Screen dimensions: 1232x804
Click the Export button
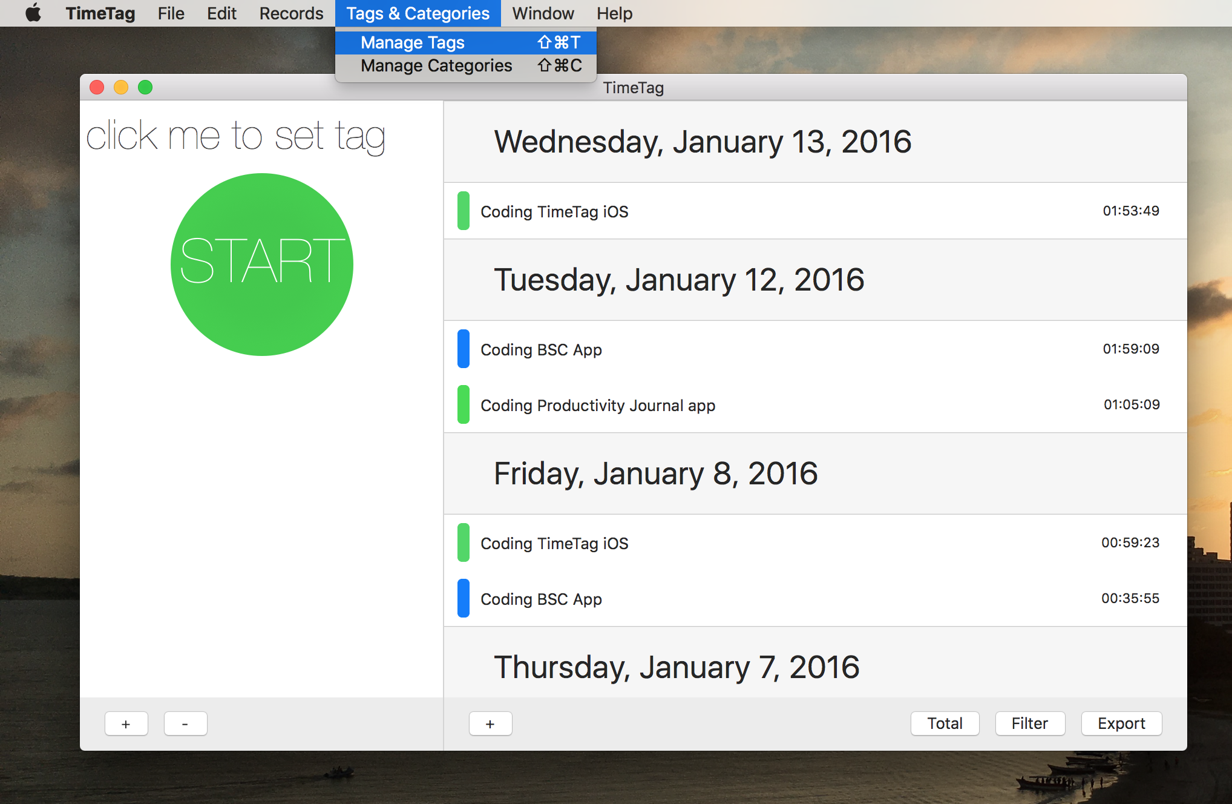click(x=1121, y=723)
